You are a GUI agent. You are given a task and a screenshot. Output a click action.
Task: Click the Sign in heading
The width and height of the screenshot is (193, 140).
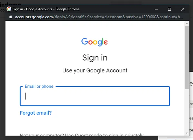(x=95, y=58)
